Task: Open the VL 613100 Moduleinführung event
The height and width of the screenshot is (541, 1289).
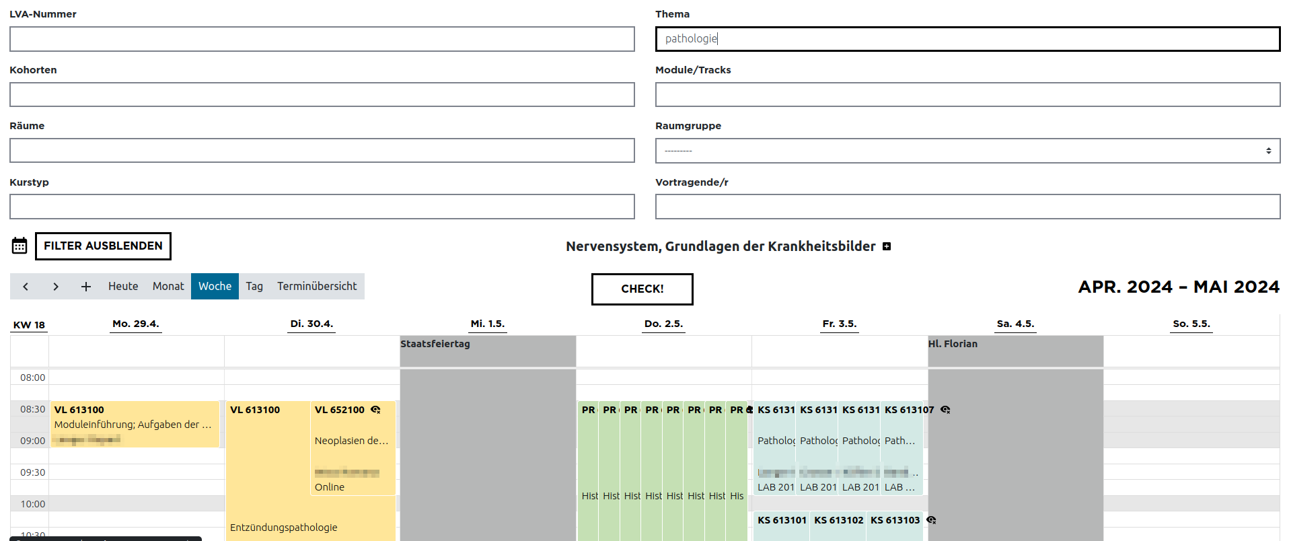Action: pyautogui.click(x=135, y=424)
